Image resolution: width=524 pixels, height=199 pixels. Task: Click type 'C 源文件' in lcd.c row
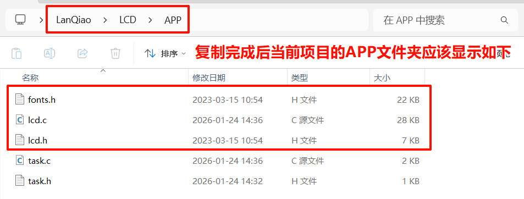tap(308, 120)
